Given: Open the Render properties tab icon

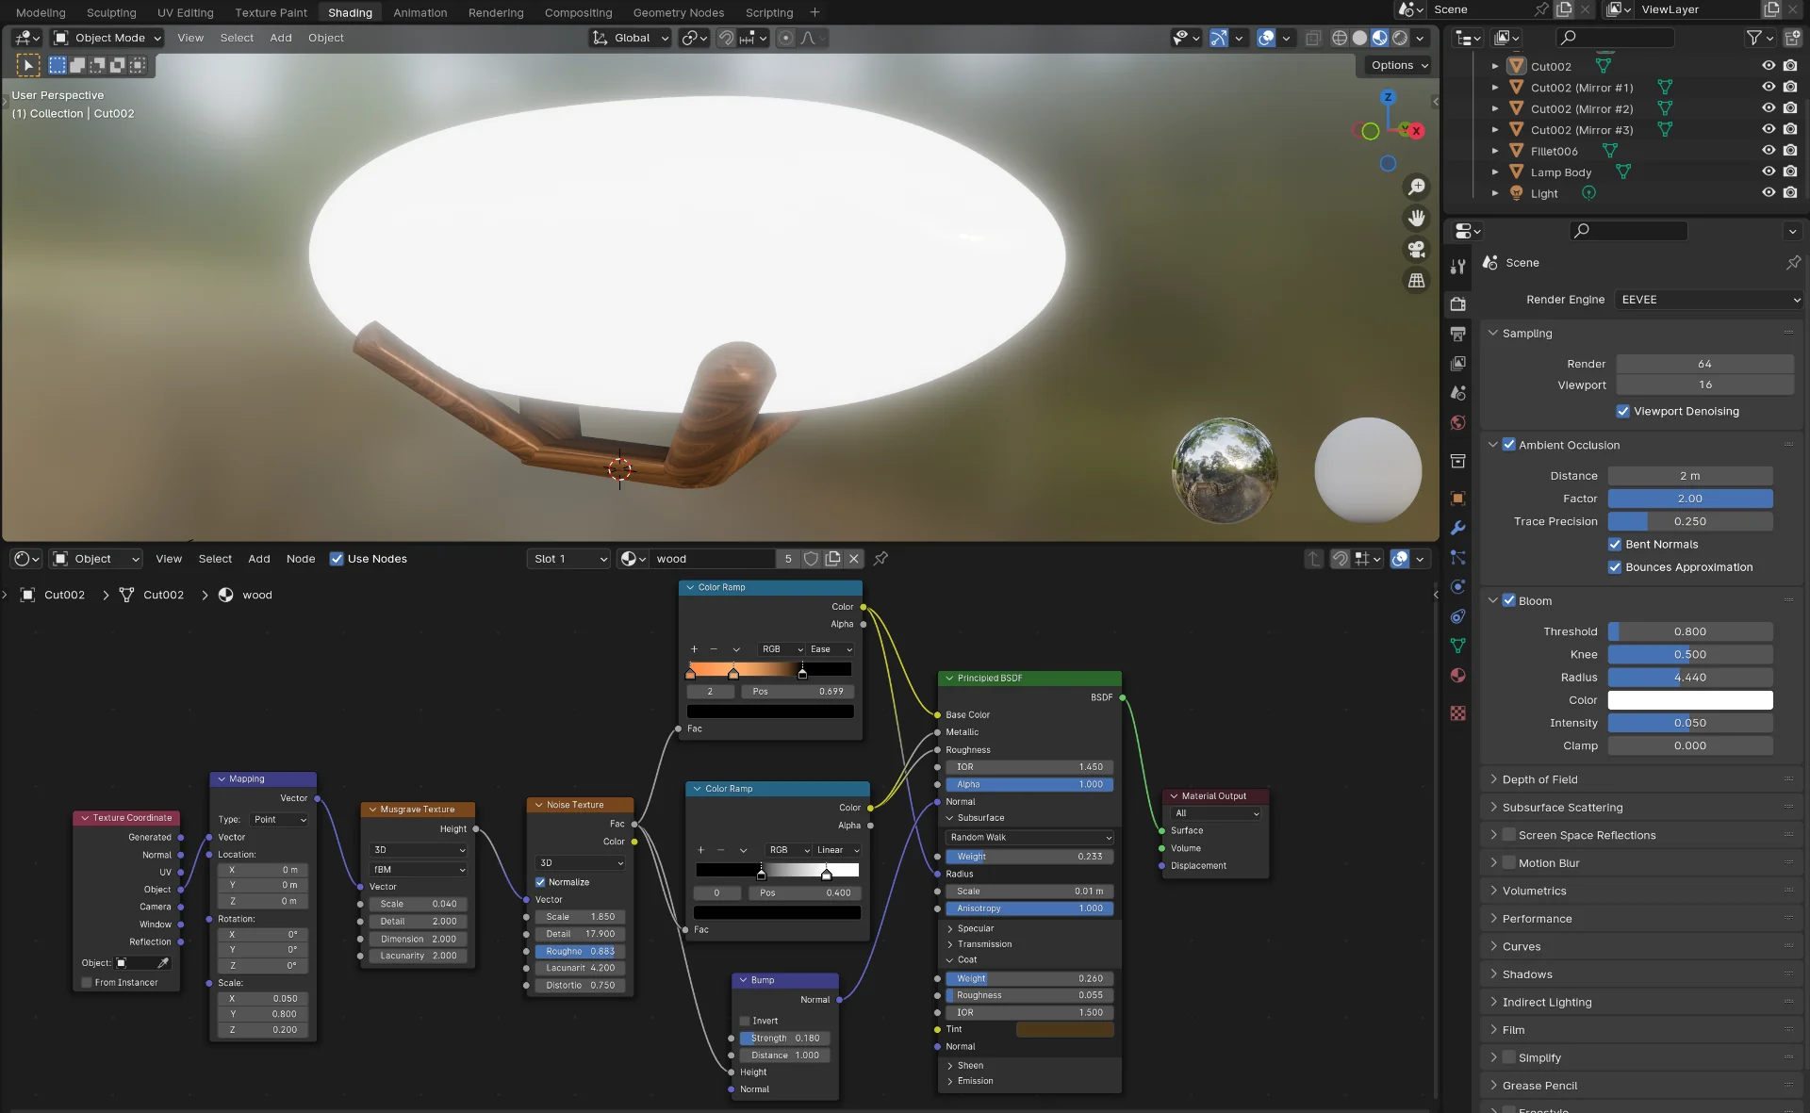Looking at the screenshot, I should pyautogui.click(x=1458, y=303).
